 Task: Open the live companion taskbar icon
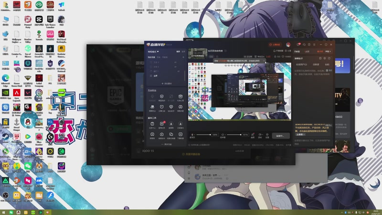[48, 213]
